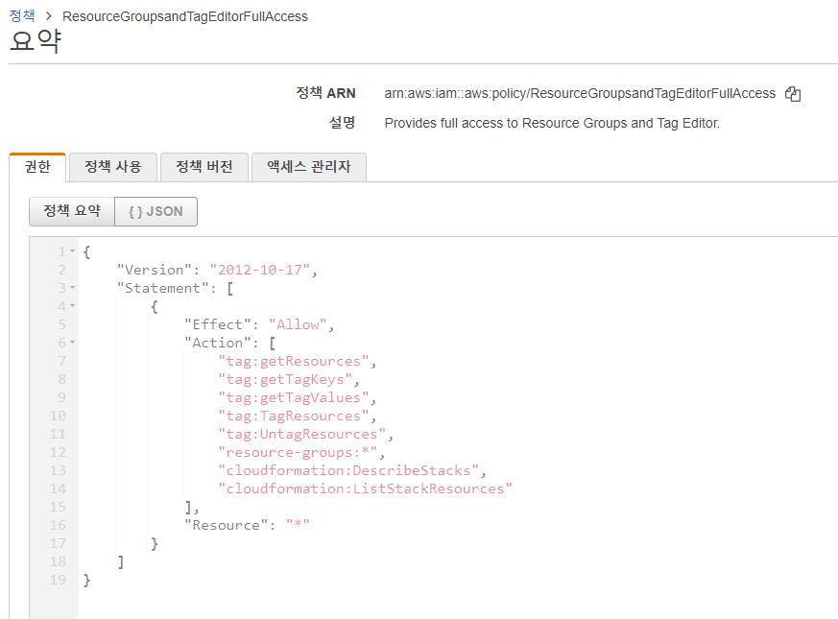Click the "tag:getTagValues" action line
Viewport: 838px width, 619px height.
[x=294, y=397]
